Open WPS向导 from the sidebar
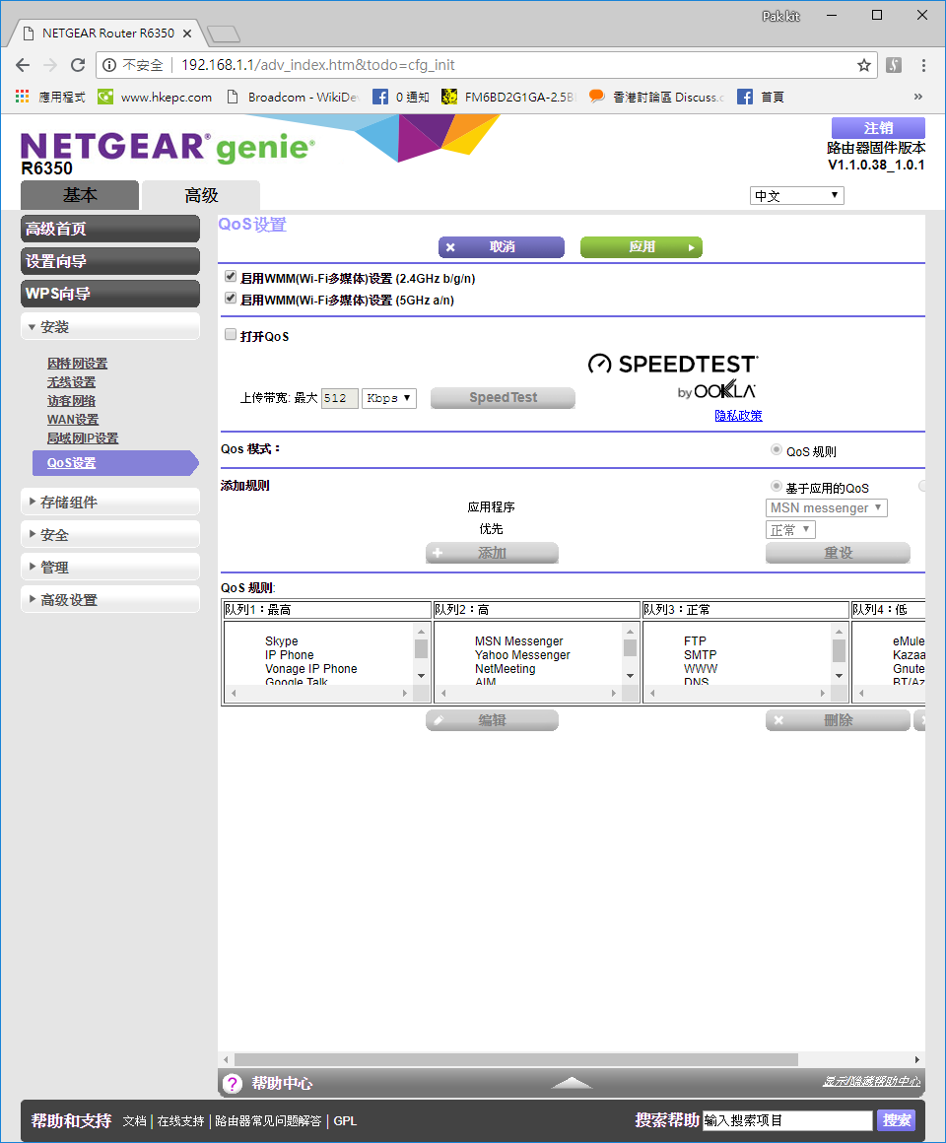This screenshot has width=946, height=1143. point(110,293)
